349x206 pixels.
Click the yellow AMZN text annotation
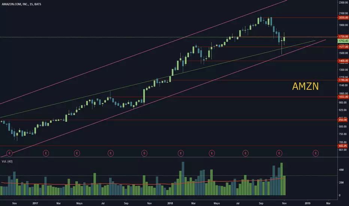306,87
